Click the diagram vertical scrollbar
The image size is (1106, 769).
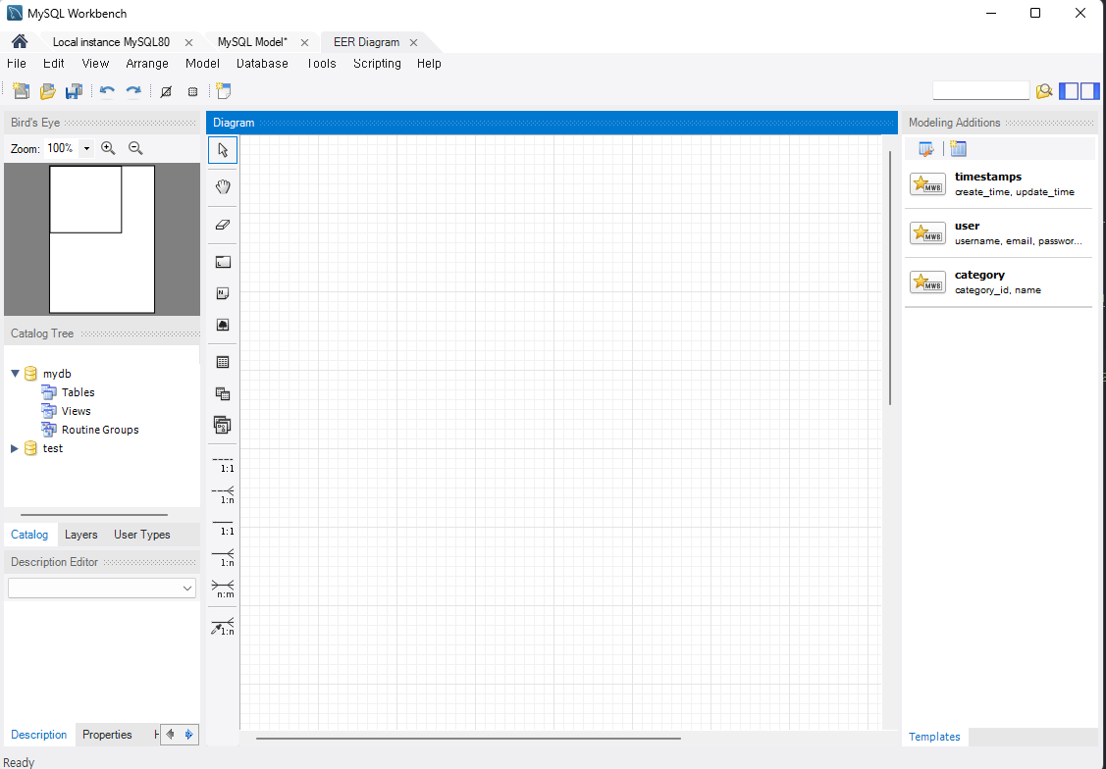pos(890,277)
